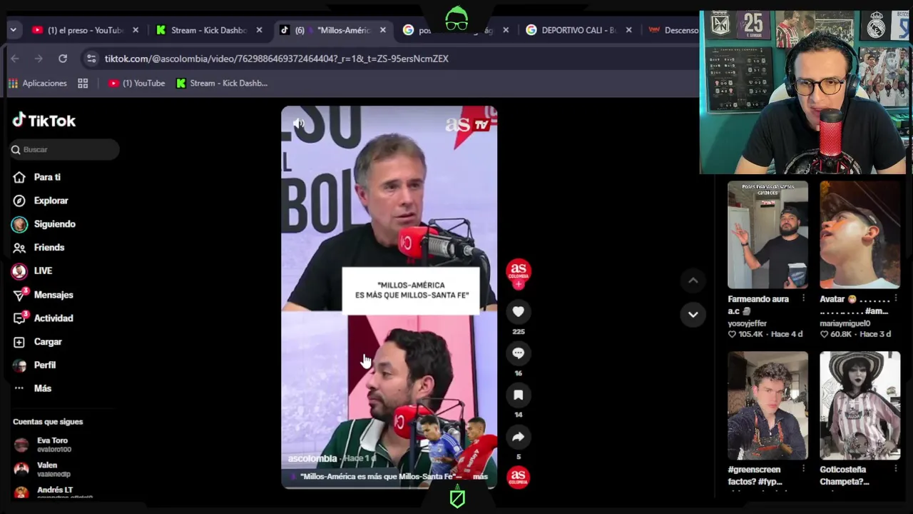View site information icon in address bar
This screenshot has width=913, height=514.
coord(91,59)
